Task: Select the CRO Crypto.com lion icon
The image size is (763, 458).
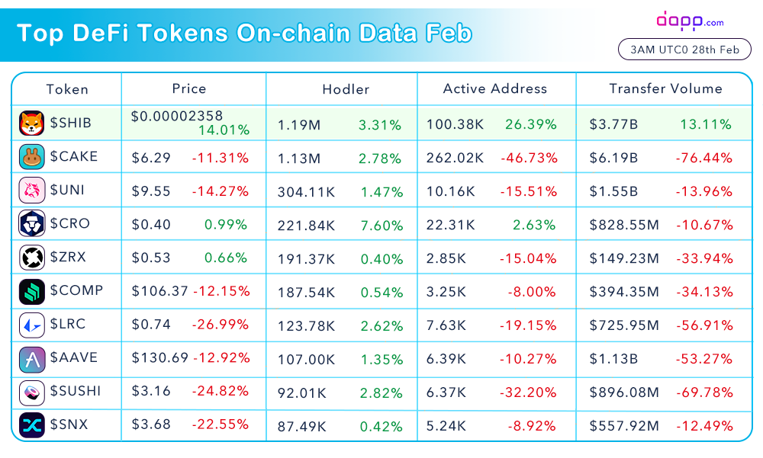Action: tap(31, 223)
